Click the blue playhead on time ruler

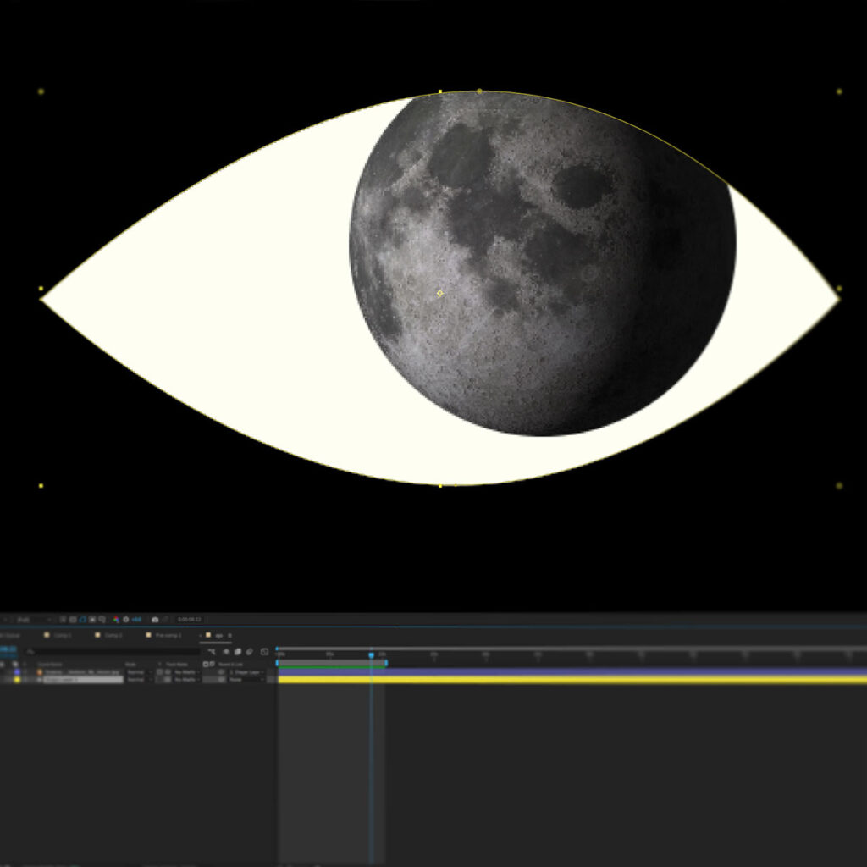pyautogui.click(x=371, y=655)
